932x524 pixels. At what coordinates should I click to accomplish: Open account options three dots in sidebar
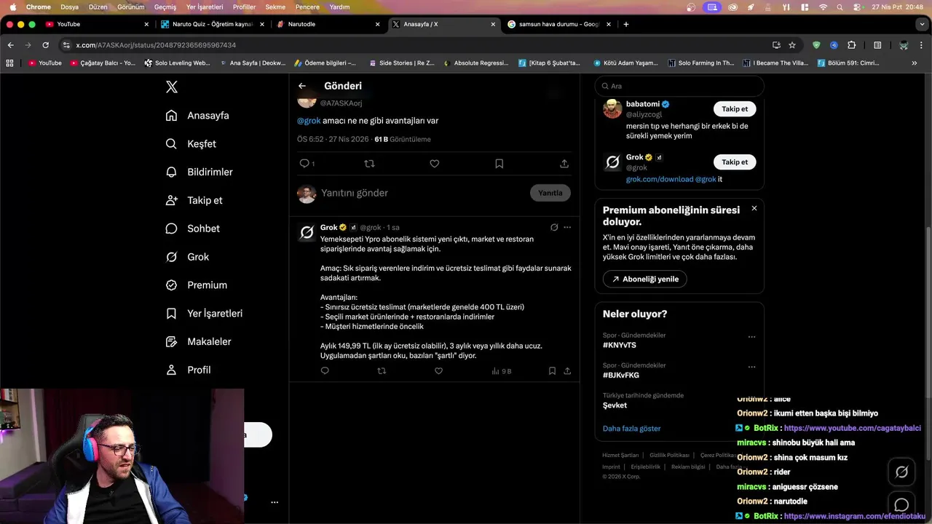[x=275, y=502]
